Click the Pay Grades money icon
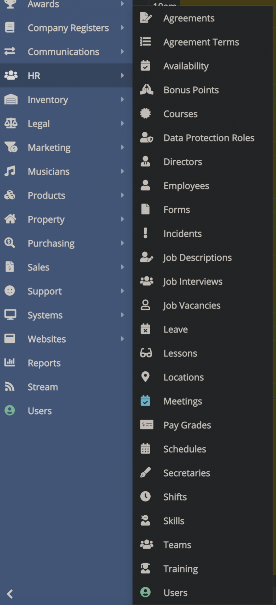276x605 pixels. coord(147,425)
